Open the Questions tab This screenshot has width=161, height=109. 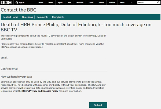[x=27, y=17]
